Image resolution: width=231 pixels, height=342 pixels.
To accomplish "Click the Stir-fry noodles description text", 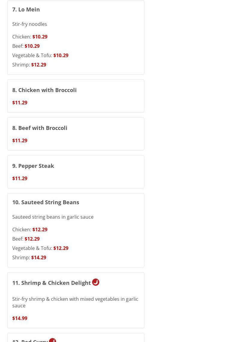I will tap(30, 24).
